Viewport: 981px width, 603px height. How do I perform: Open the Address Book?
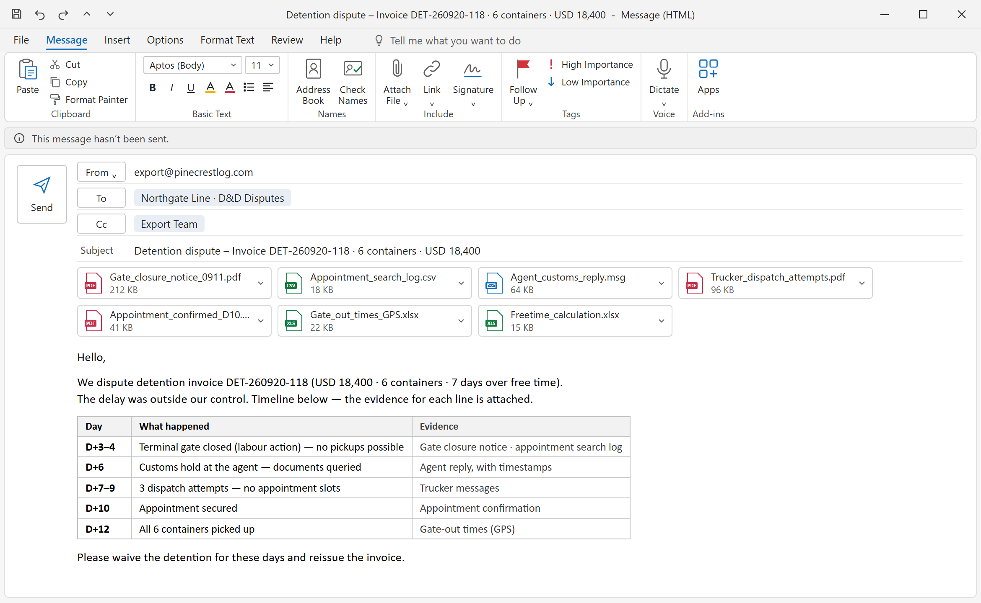pyautogui.click(x=313, y=82)
